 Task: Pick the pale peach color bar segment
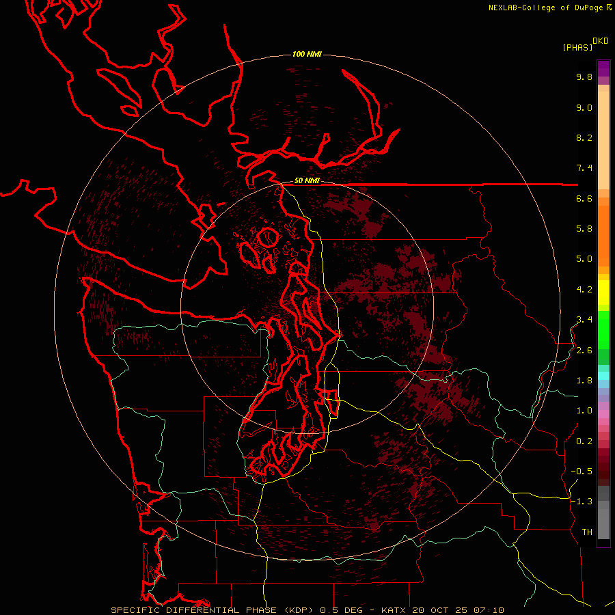pyautogui.click(x=603, y=141)
